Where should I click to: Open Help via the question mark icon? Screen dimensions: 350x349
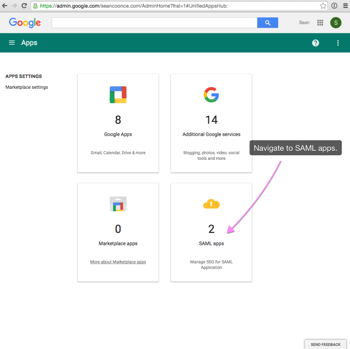tap(315, 43)
